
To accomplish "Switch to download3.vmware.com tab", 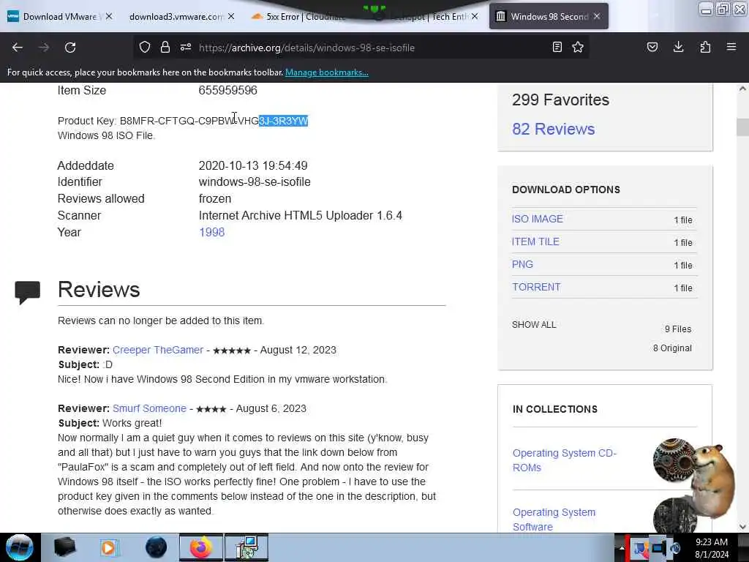I will click(177, 17).
